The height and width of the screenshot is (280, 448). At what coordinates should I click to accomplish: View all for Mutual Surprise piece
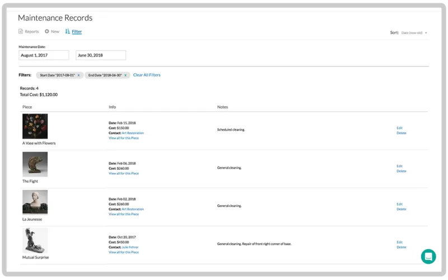pos(124,253)
